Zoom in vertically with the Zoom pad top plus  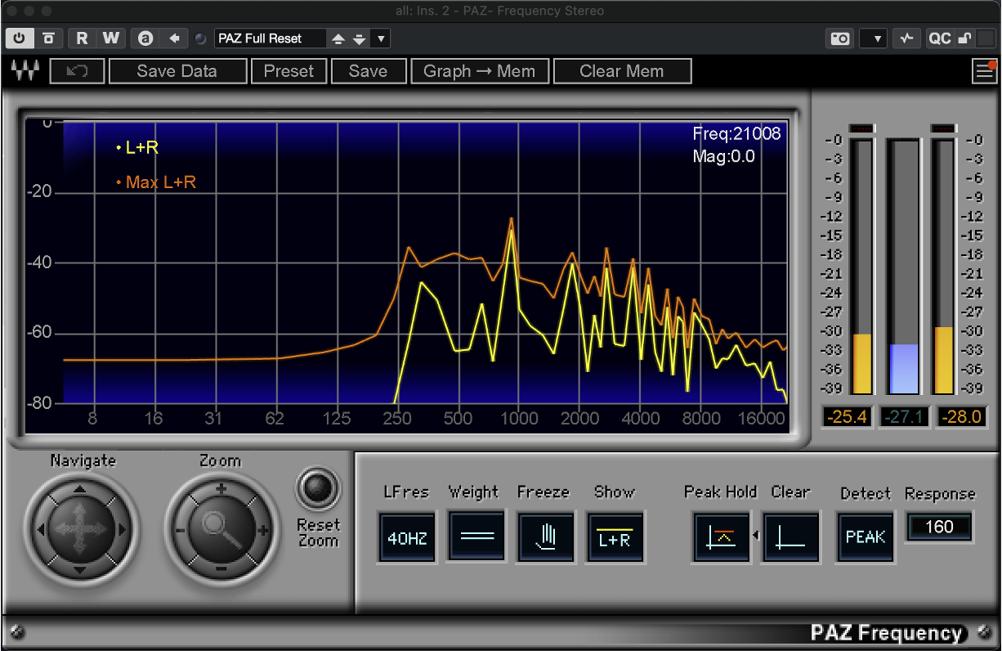221,489
